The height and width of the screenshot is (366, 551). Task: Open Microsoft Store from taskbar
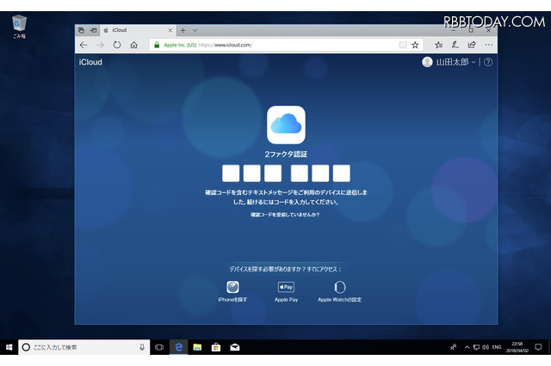(216, 347)
